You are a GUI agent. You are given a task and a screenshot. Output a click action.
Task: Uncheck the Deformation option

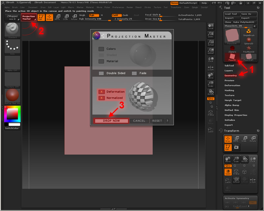[102, 92]
